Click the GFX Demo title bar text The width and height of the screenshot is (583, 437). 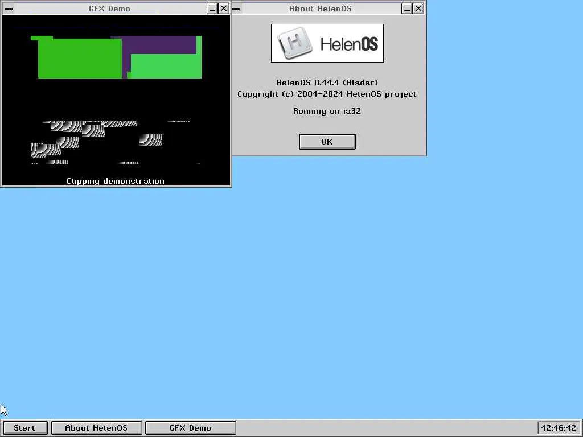(x=109, y=9)
